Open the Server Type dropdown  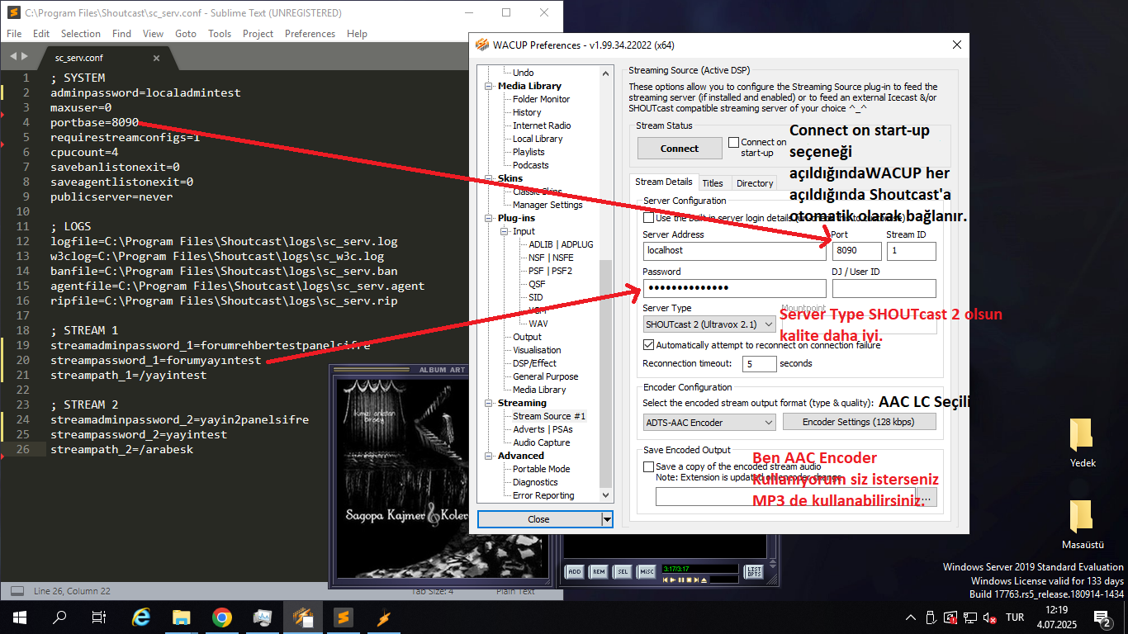point(709,324)
